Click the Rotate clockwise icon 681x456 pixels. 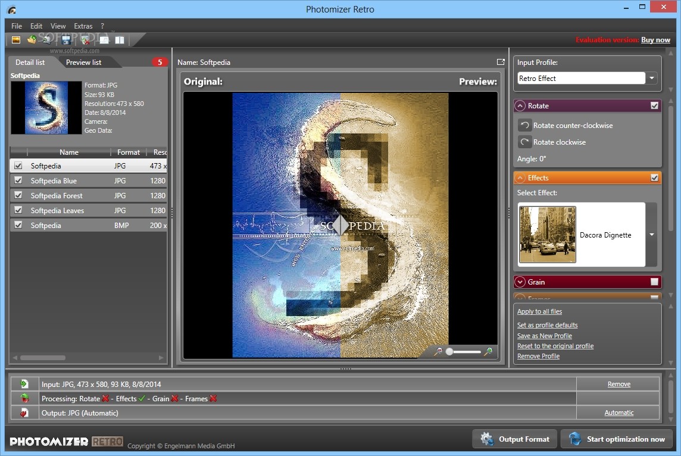[x=524, y=142]
